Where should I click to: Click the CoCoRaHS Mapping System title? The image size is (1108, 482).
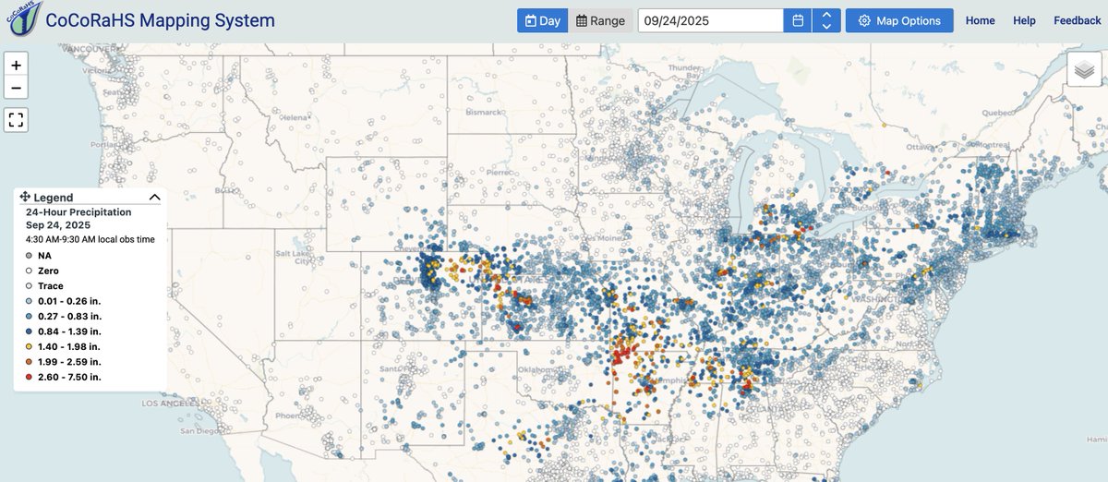(160, 20)
